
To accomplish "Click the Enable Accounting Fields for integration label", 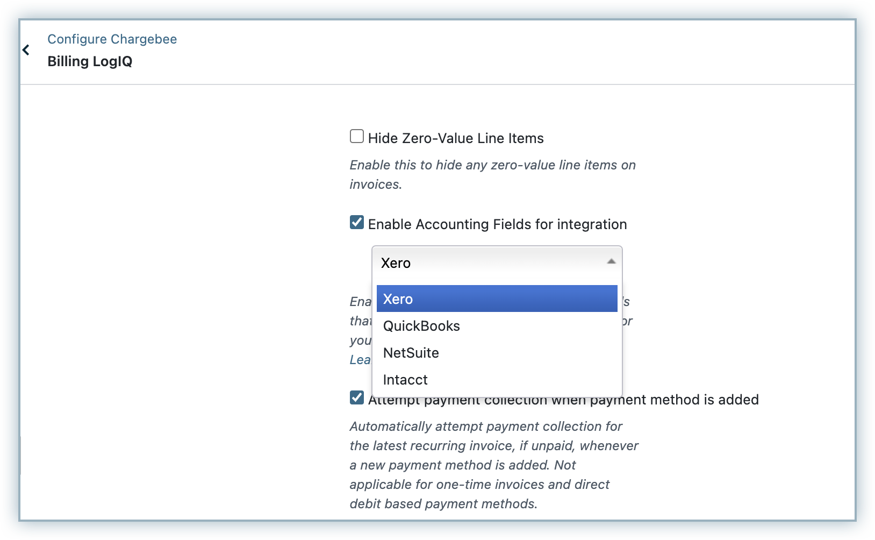I will [x=497, y=224].
